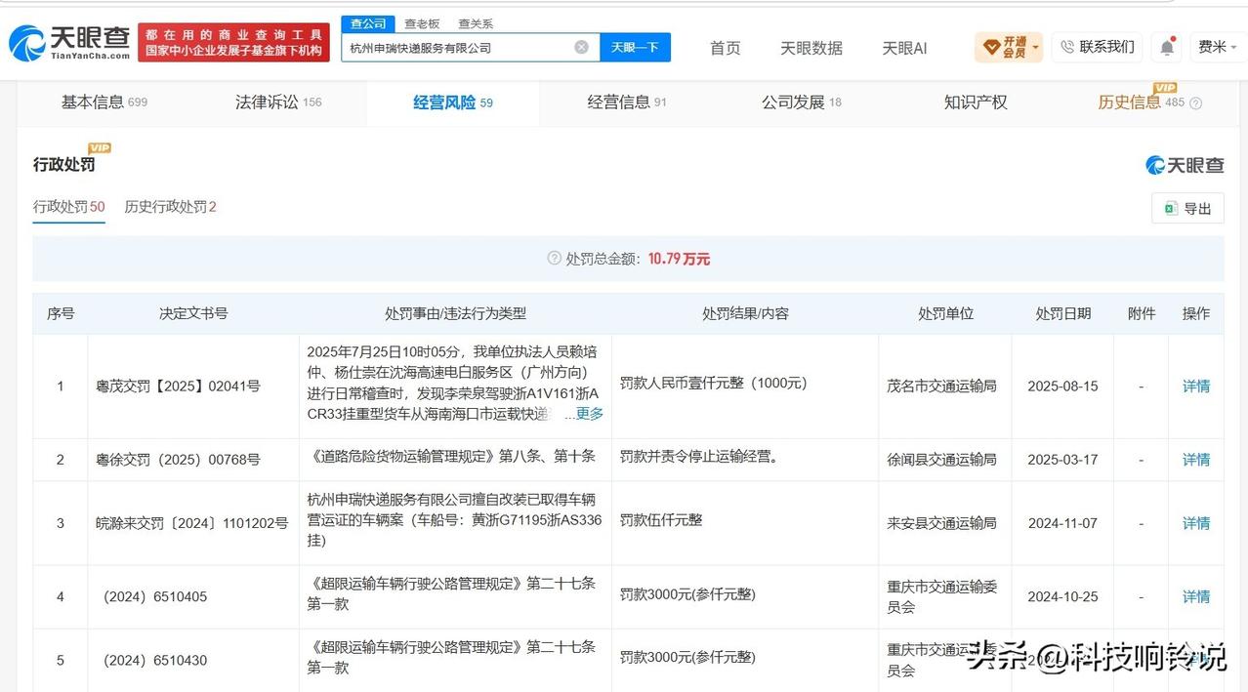This screenshot has height=692, width=1248.
Task: Switch to 知识产权 tab
Action: [976, 102]
